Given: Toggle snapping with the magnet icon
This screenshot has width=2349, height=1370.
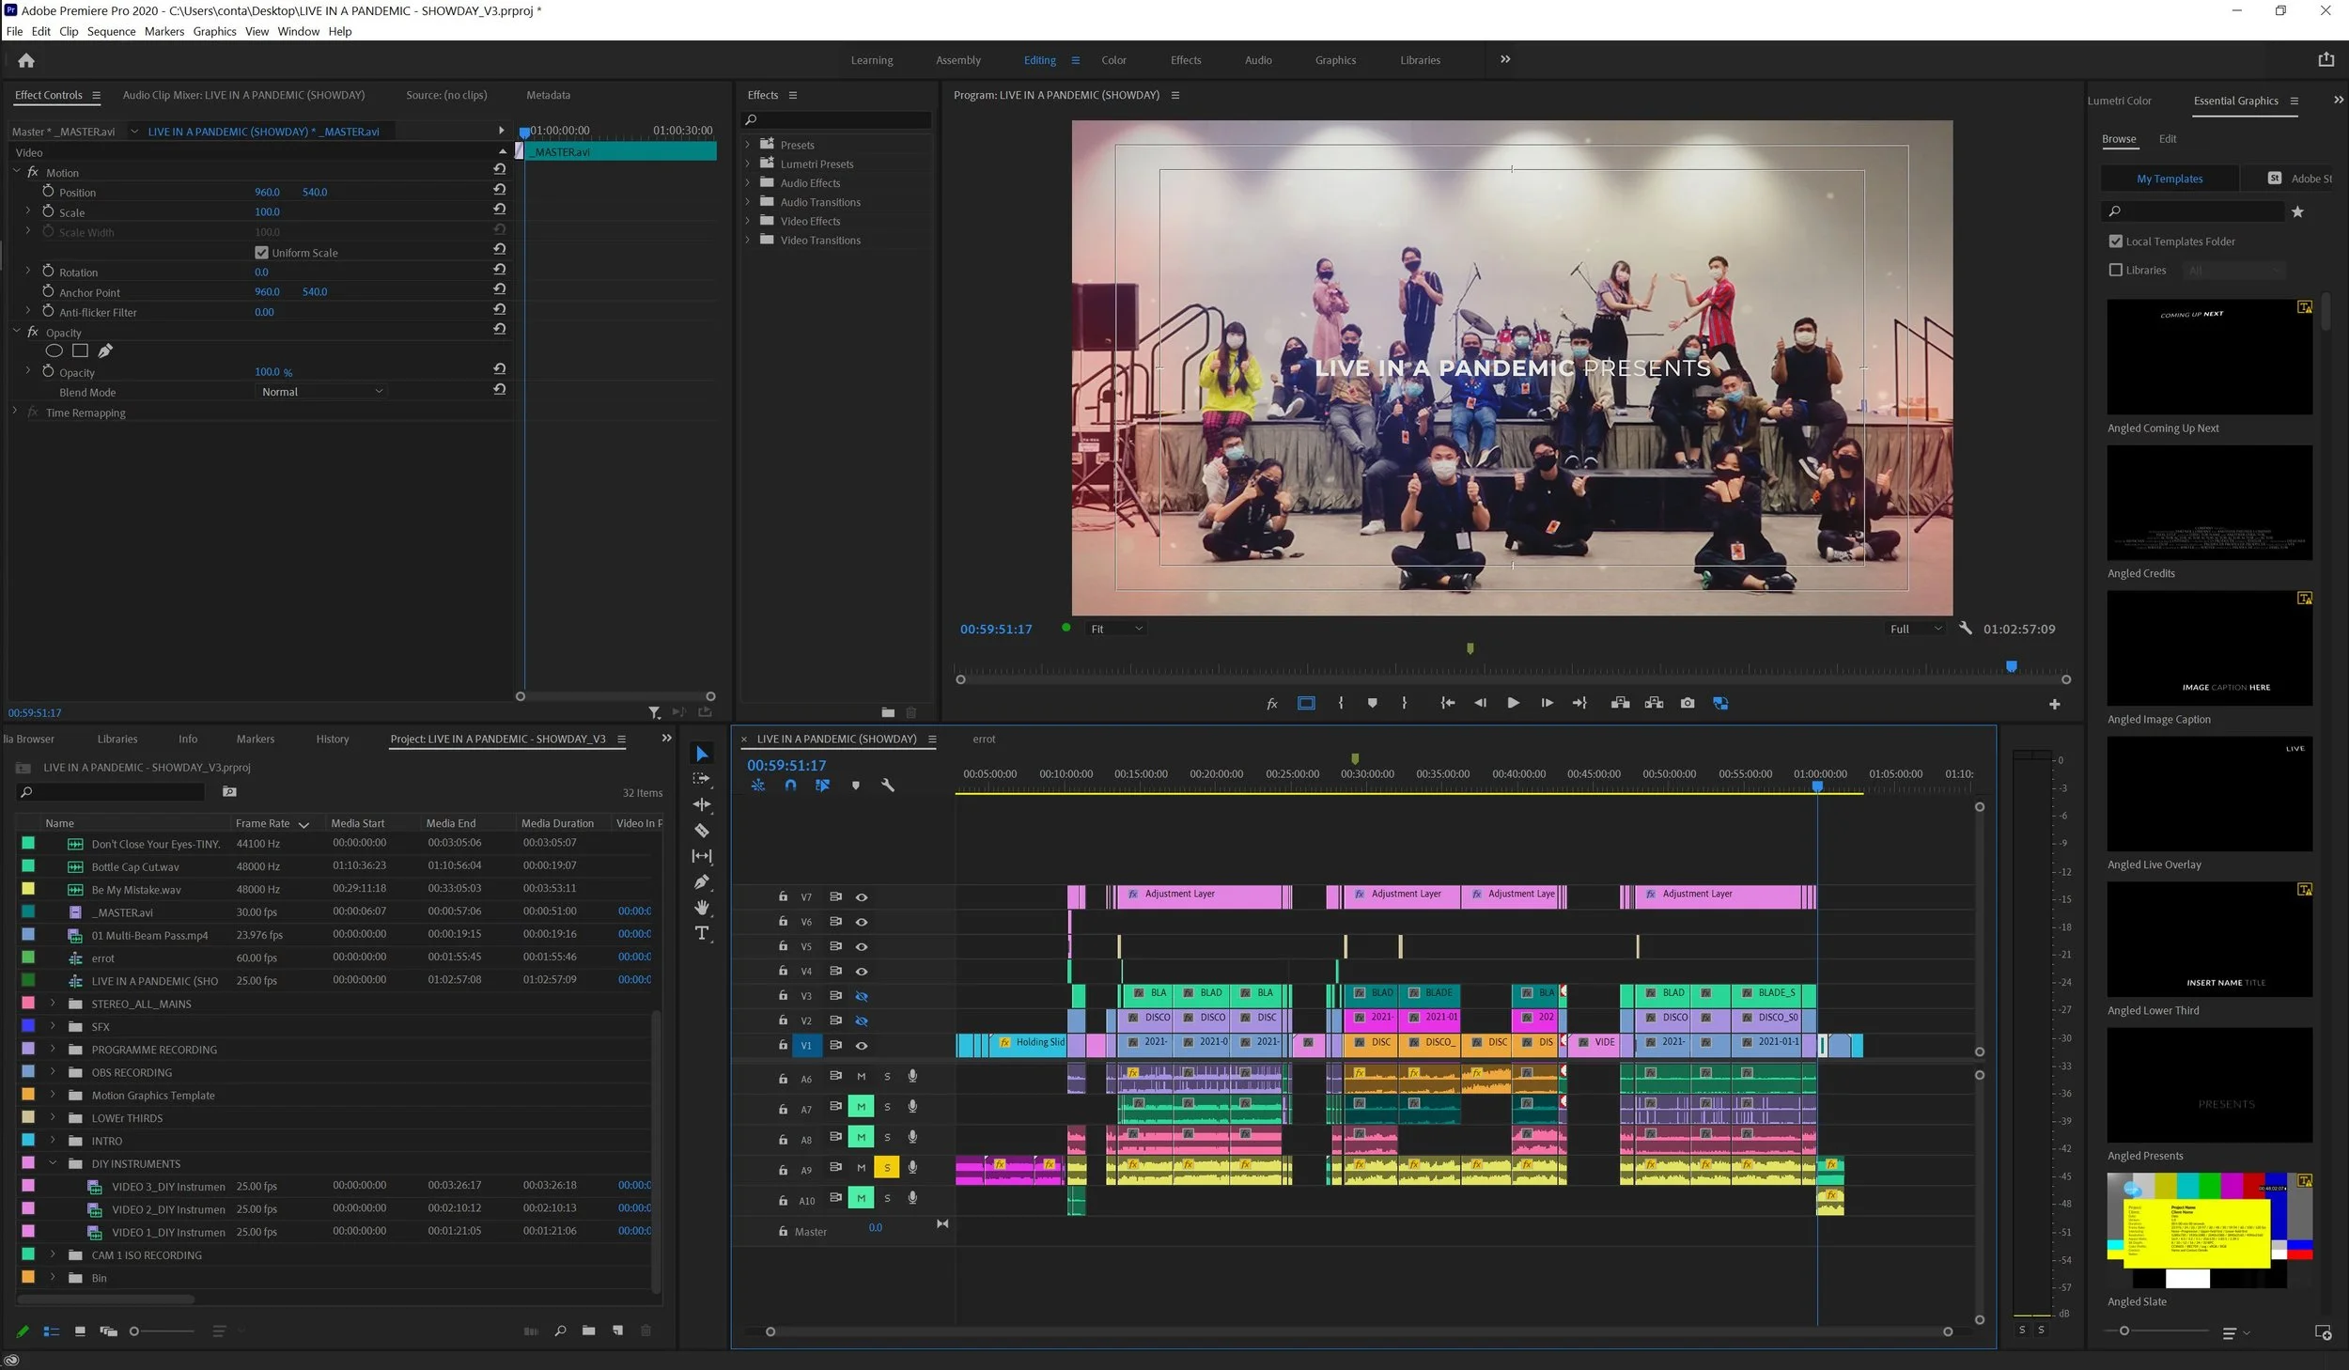Looking at the screenshot, I should (790, 786).
